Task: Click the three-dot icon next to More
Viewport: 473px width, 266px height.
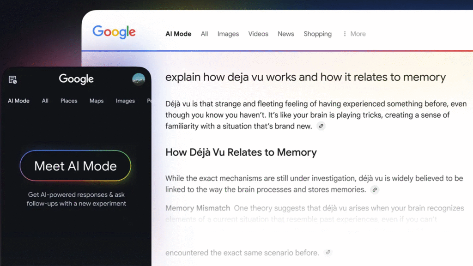Action: tap(346, 34)
